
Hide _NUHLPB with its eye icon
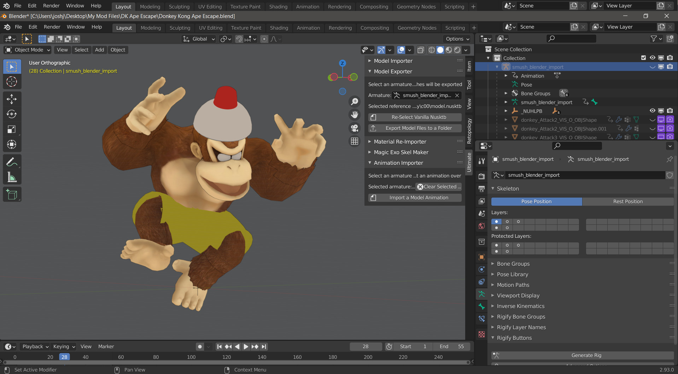(652, 111)
